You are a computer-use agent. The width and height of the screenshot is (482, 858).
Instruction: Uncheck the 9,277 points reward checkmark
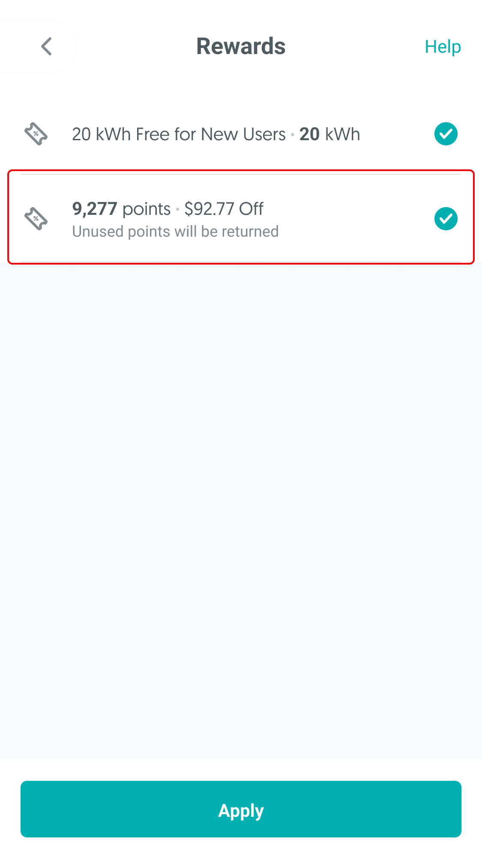[446, 219]
